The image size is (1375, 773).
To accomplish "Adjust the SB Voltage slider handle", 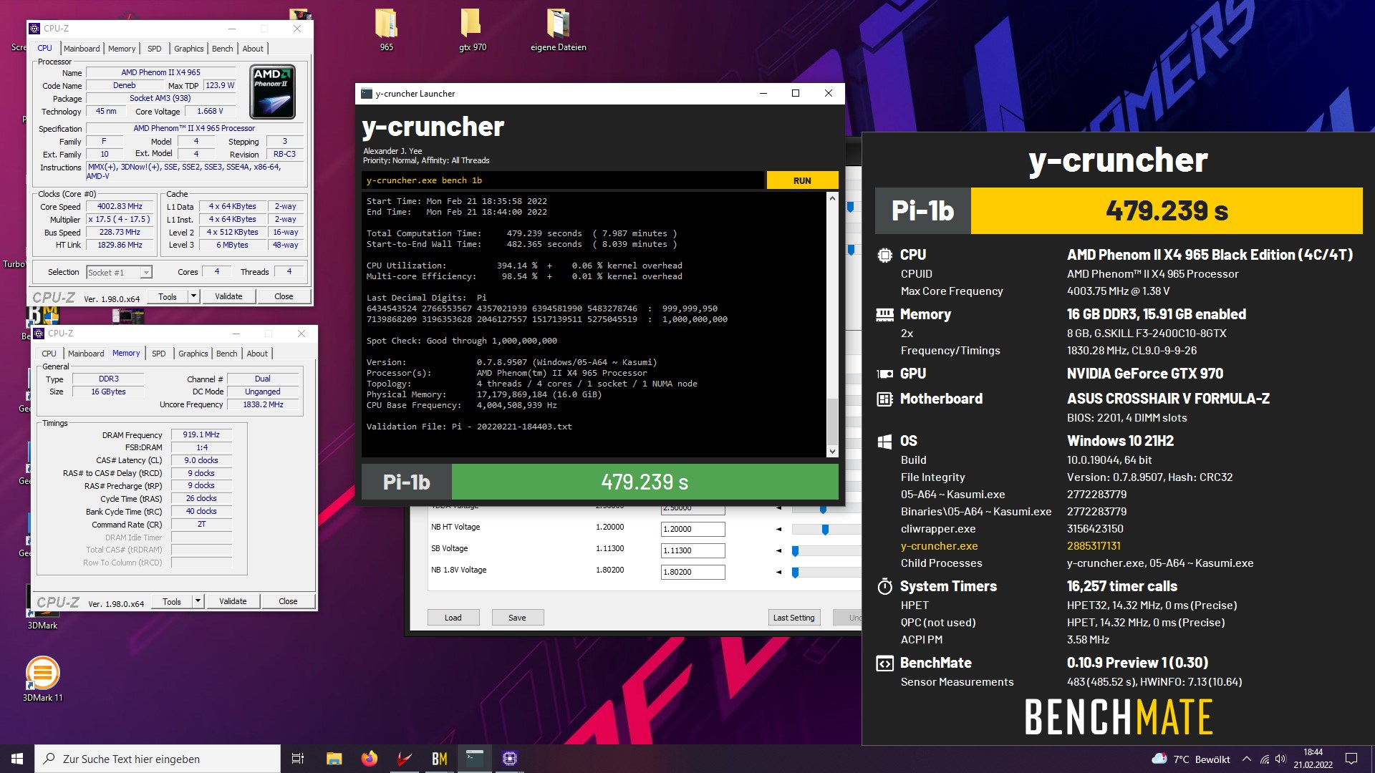I will 795,551.
